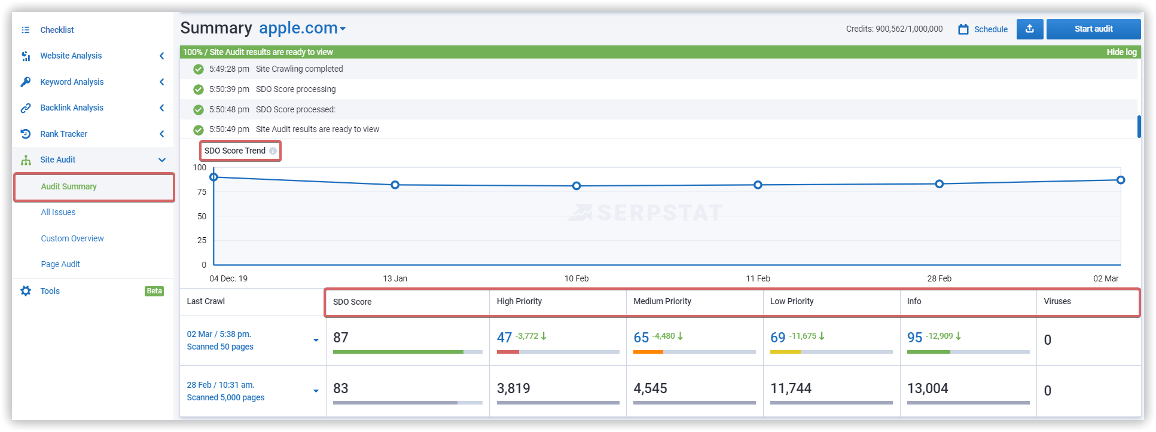Click the Last Crawl column header

[x=206, y=301]
